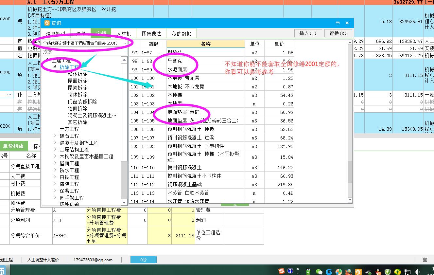Screen dimensions: 434x275
Task: Click the network connection tray icon
Action: point(408,271)
